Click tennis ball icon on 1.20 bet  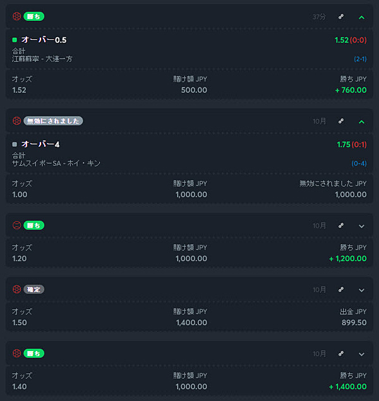pyautogui.click(x=16, y=225)
